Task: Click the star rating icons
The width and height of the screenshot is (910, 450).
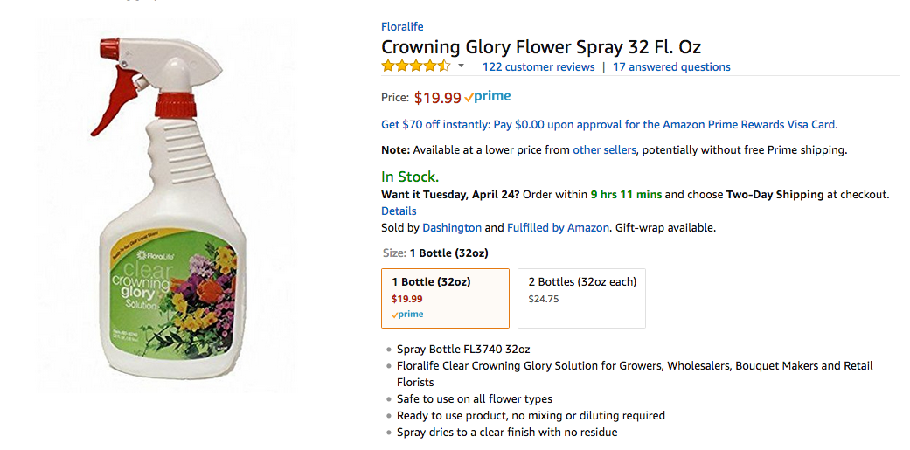Action: tap(416, 66)
